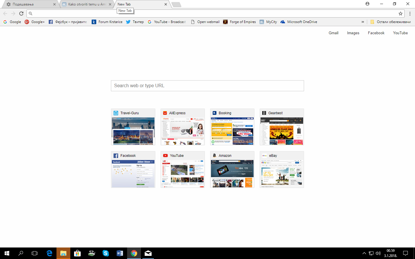Open the Windows Start menu
Image resolution: width=415 pixels, height=259 pixels.
[7, 253]
